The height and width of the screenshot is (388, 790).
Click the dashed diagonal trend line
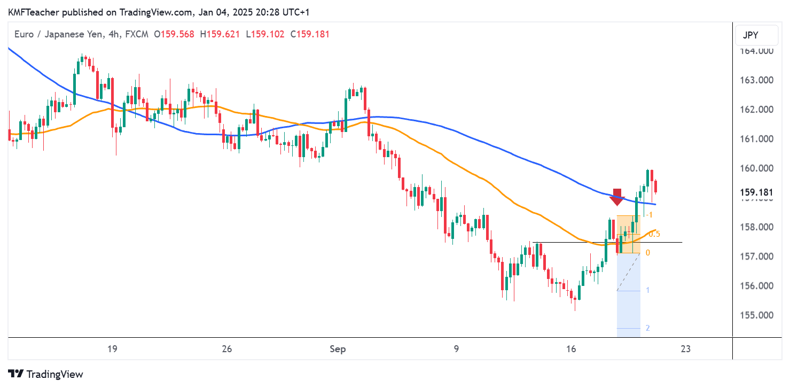628,271
